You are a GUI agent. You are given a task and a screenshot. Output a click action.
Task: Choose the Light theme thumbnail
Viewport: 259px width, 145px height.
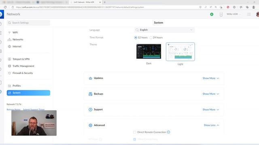click(180, 52)
